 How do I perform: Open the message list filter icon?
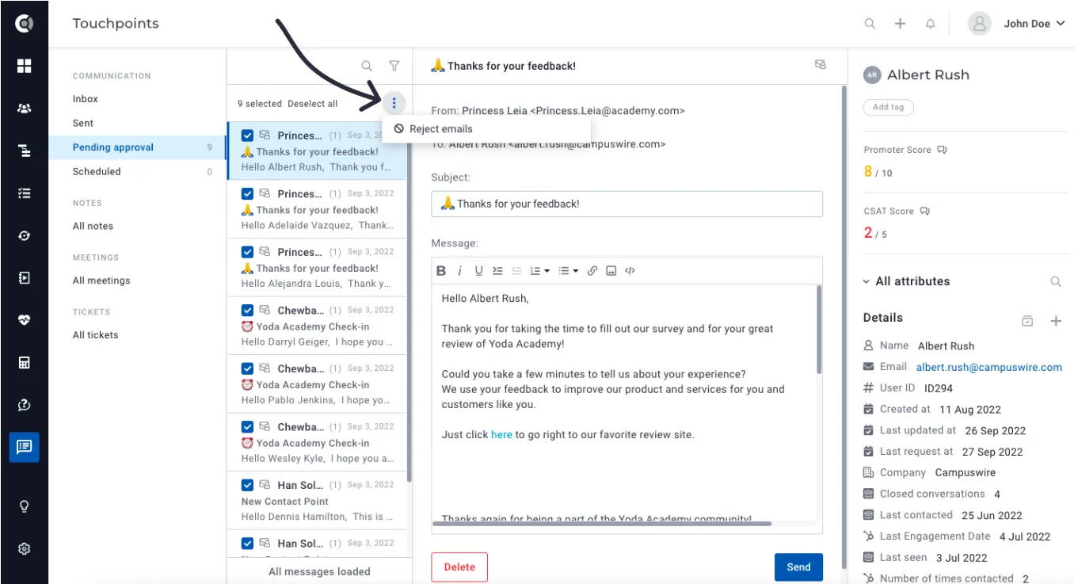pyautogui.click(x=394, y=66)
